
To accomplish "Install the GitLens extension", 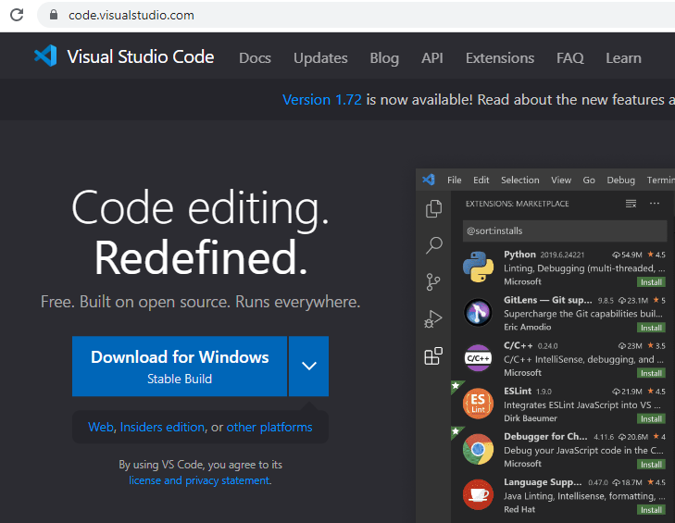I will 651,328.
